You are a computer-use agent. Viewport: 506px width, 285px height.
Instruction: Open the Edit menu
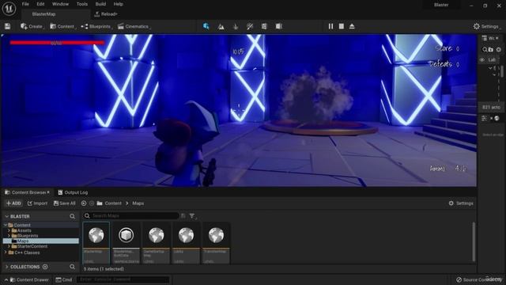coord(40,4)
